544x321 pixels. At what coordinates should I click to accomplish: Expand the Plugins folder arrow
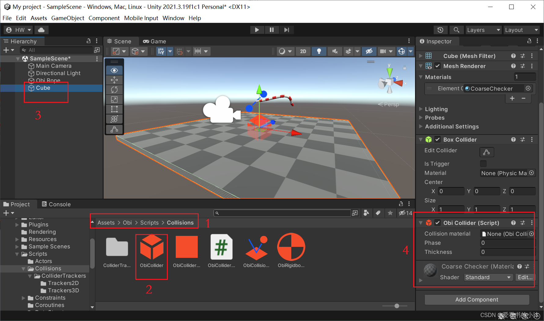17,225
